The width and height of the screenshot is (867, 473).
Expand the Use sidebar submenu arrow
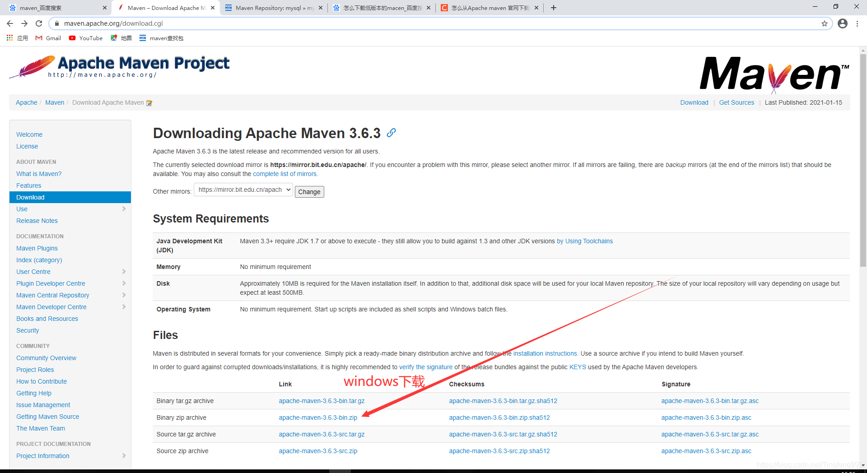tap(124, 209)
